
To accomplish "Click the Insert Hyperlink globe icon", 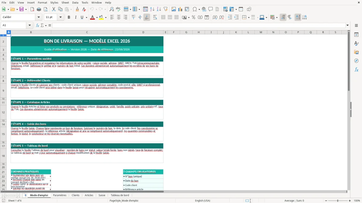I will pos(204,9).
